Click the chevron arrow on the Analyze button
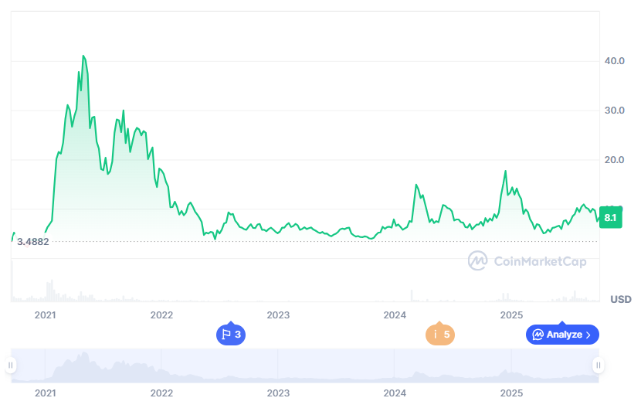Viewport: 641px width, 408px height. pos(588,335)
